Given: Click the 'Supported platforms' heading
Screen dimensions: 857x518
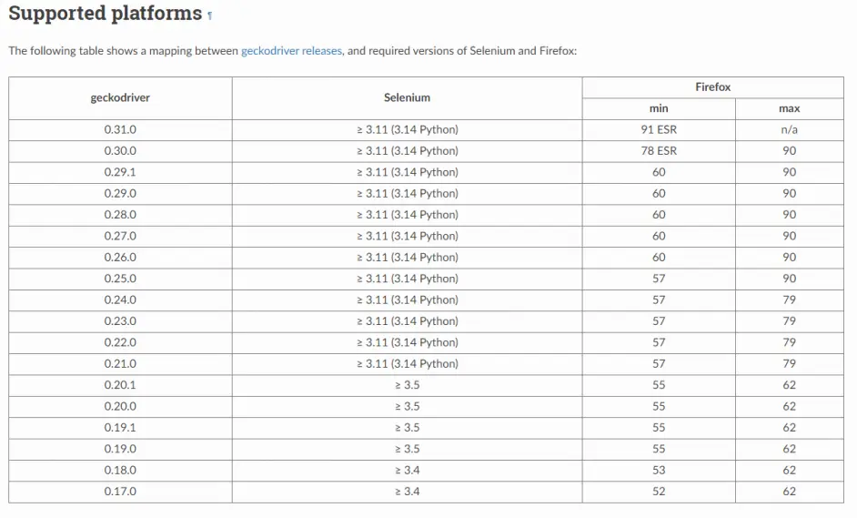Looking at the screenshot, I should (105, 13).
